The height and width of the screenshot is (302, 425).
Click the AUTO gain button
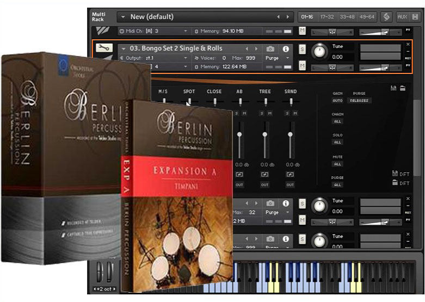(x=337, y=101)
